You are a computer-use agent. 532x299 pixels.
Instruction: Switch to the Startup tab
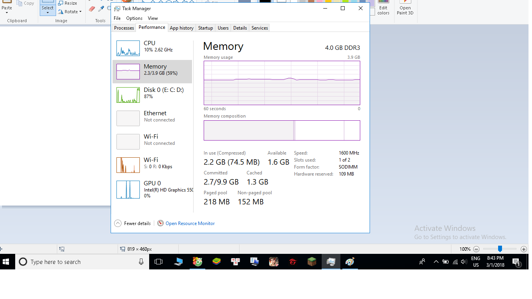click(206, 28)
